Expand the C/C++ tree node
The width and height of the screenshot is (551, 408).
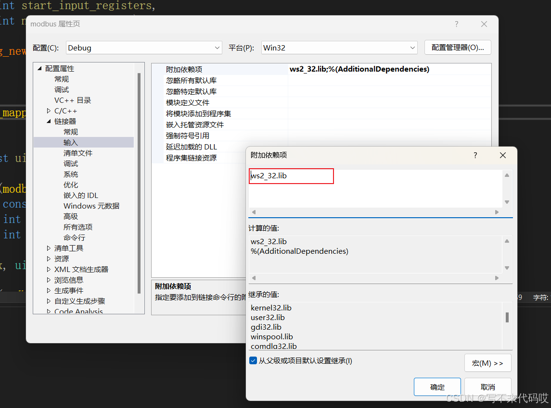[x=48, y=111]
